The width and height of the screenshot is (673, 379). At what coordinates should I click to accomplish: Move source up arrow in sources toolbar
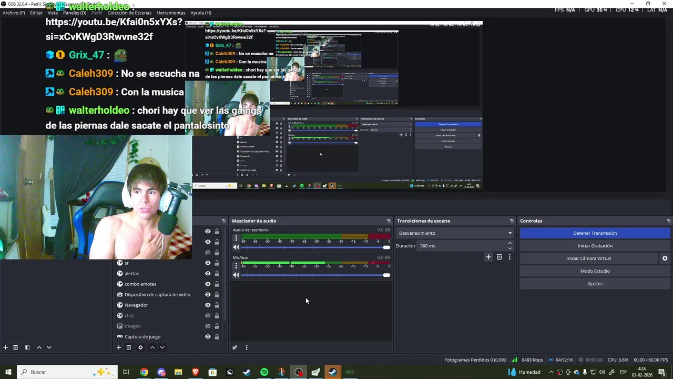(x=152, y=347)
